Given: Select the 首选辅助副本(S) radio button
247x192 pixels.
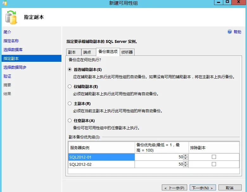Looking at the screenshot, I should tap(70, 69).
